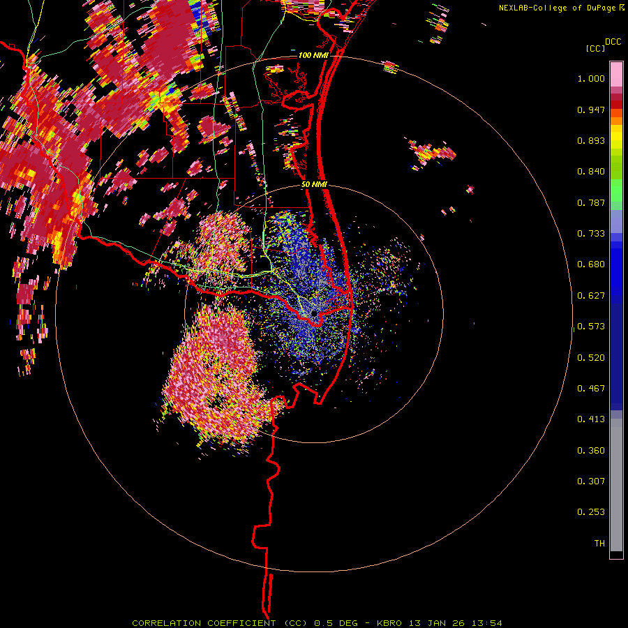Click the dark navy band of the color scale
Viewport: 628px width, 628px height.
click(616, 357)
